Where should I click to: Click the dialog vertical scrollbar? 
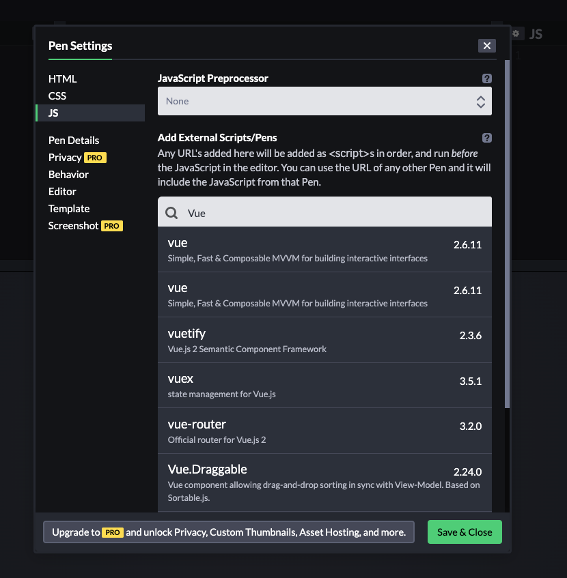coord(507,233)
